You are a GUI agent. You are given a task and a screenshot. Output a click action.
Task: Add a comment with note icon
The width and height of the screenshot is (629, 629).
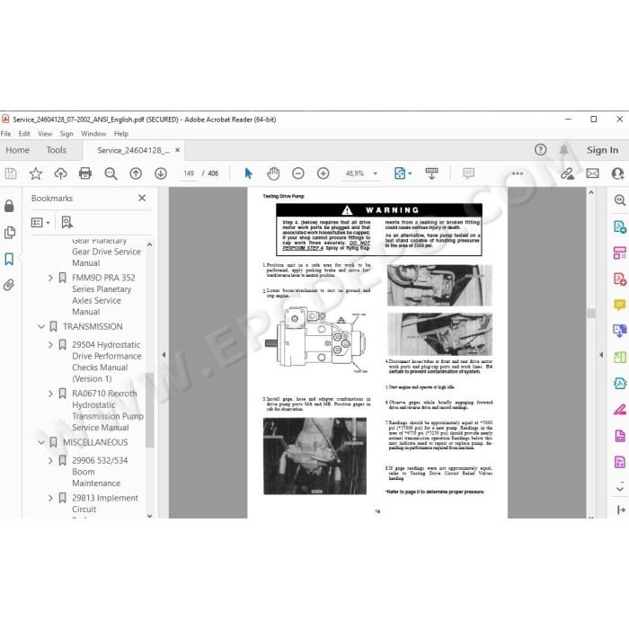(468, 173)
